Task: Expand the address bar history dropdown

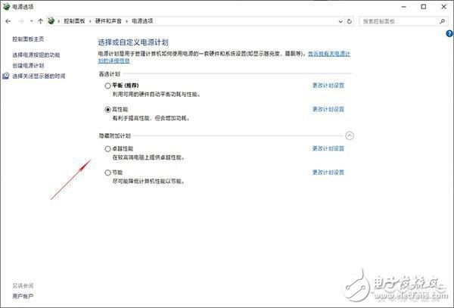Action: point(340,21)
